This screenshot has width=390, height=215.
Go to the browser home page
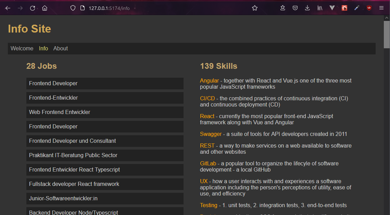click(45, 8)
